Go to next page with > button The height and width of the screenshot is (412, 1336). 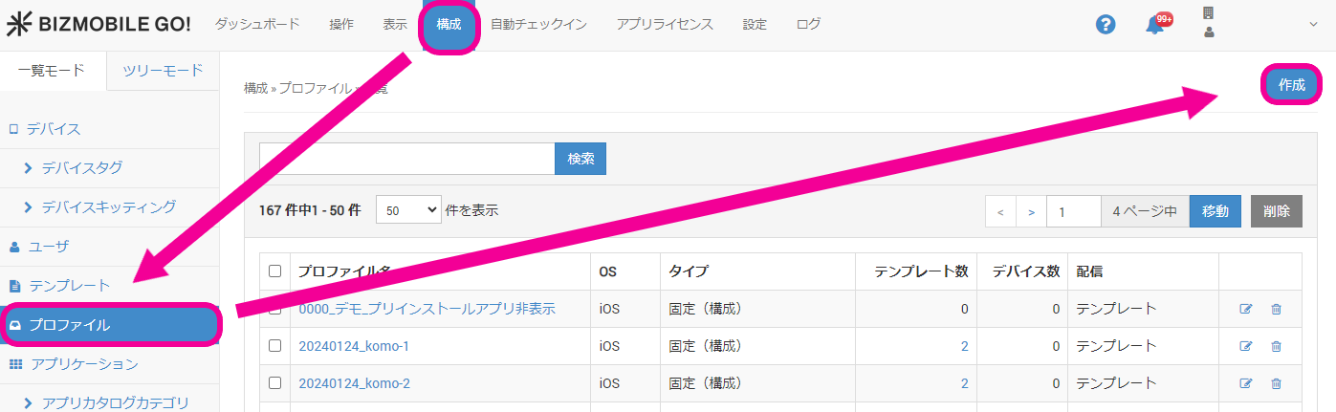1031,211
